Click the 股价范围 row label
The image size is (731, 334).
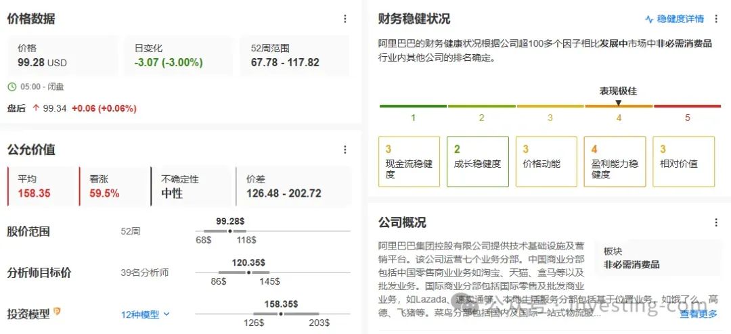click(x=28, y=231)
